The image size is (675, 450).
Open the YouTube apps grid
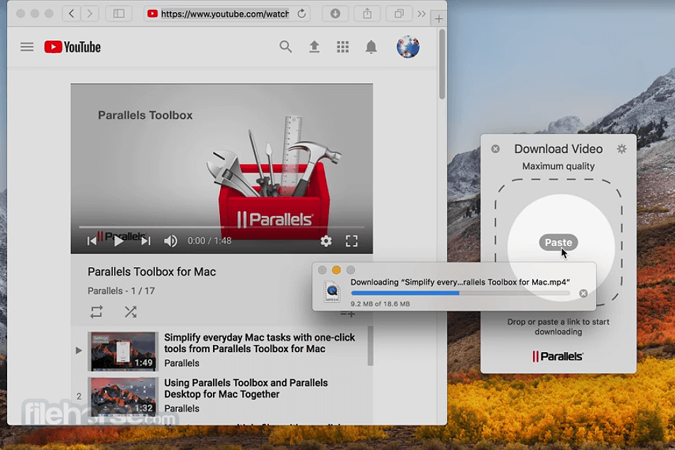pyautogui.click(x=343, y=47)
